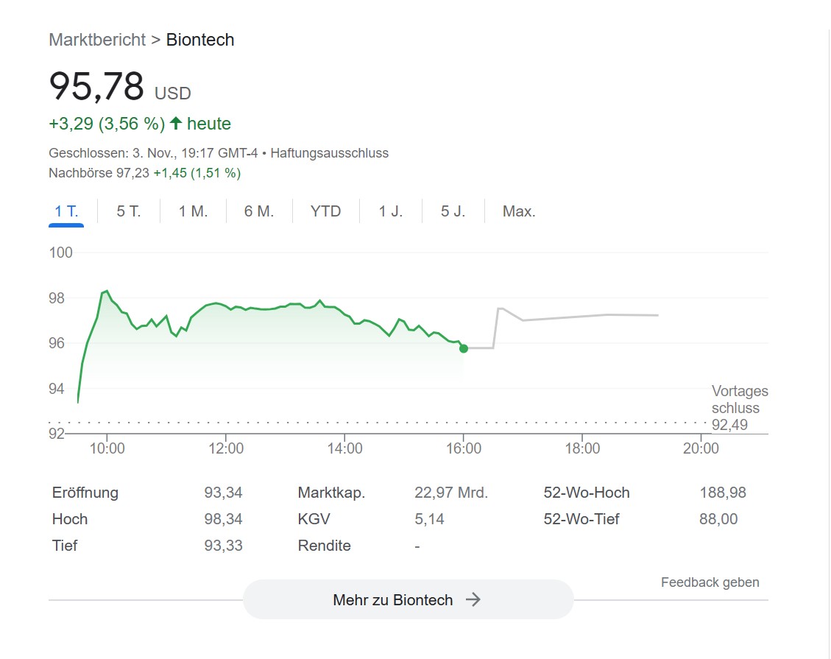The height and width of the screenshot is (659, 831).
Task: Click the current price 95,78
Action: [x=96, y=86]
